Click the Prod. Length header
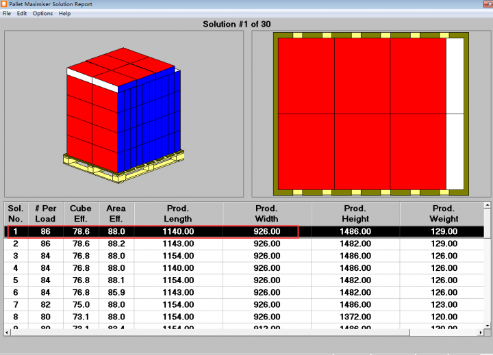Viewport: 493px width, 355px height. [x=178, y=213]
